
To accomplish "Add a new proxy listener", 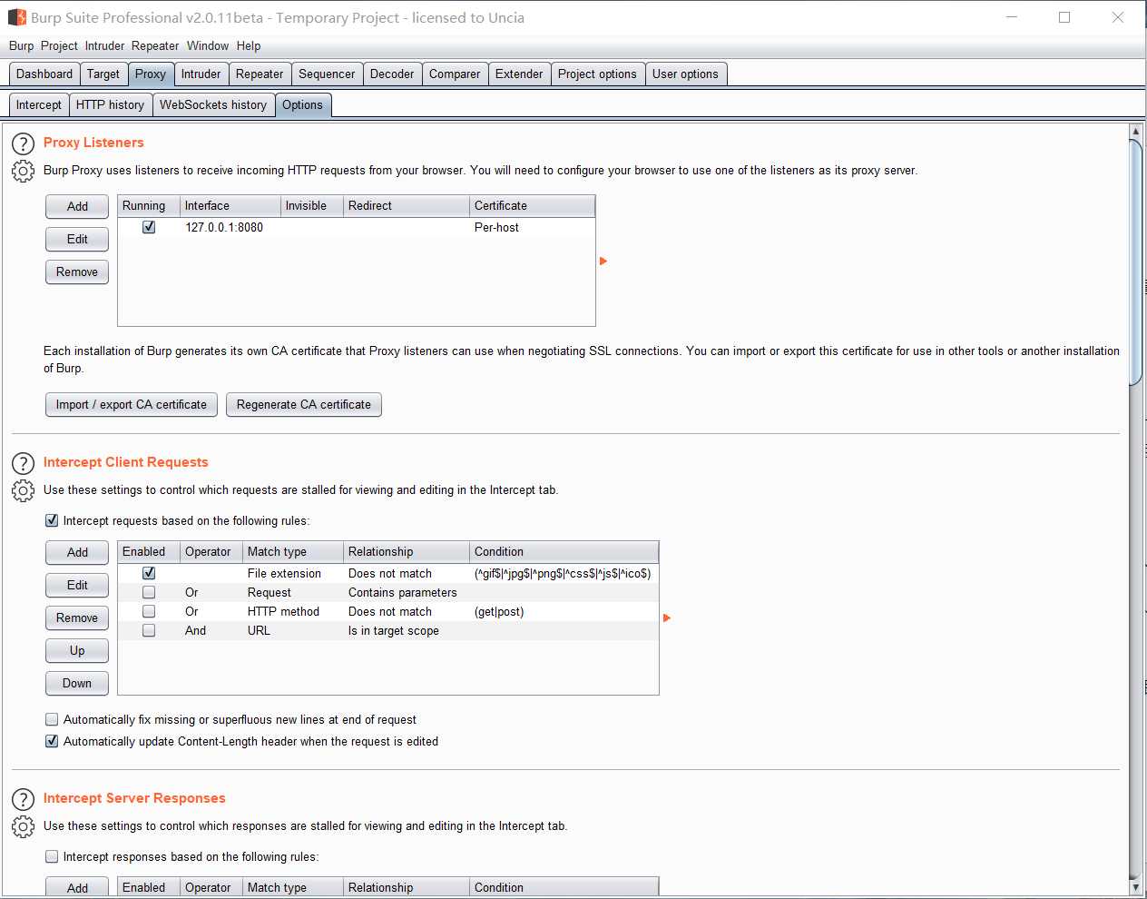I will coord(77,206).
